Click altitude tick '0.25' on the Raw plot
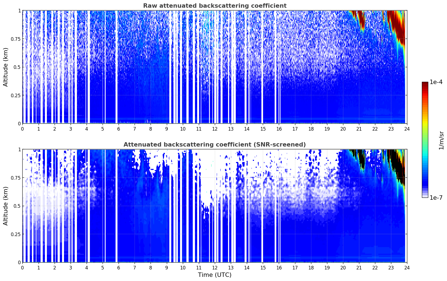Screen dimensions: 447x281 click(x=16, y=95)
